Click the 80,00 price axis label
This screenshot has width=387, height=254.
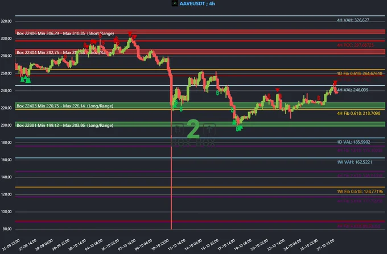7,229
